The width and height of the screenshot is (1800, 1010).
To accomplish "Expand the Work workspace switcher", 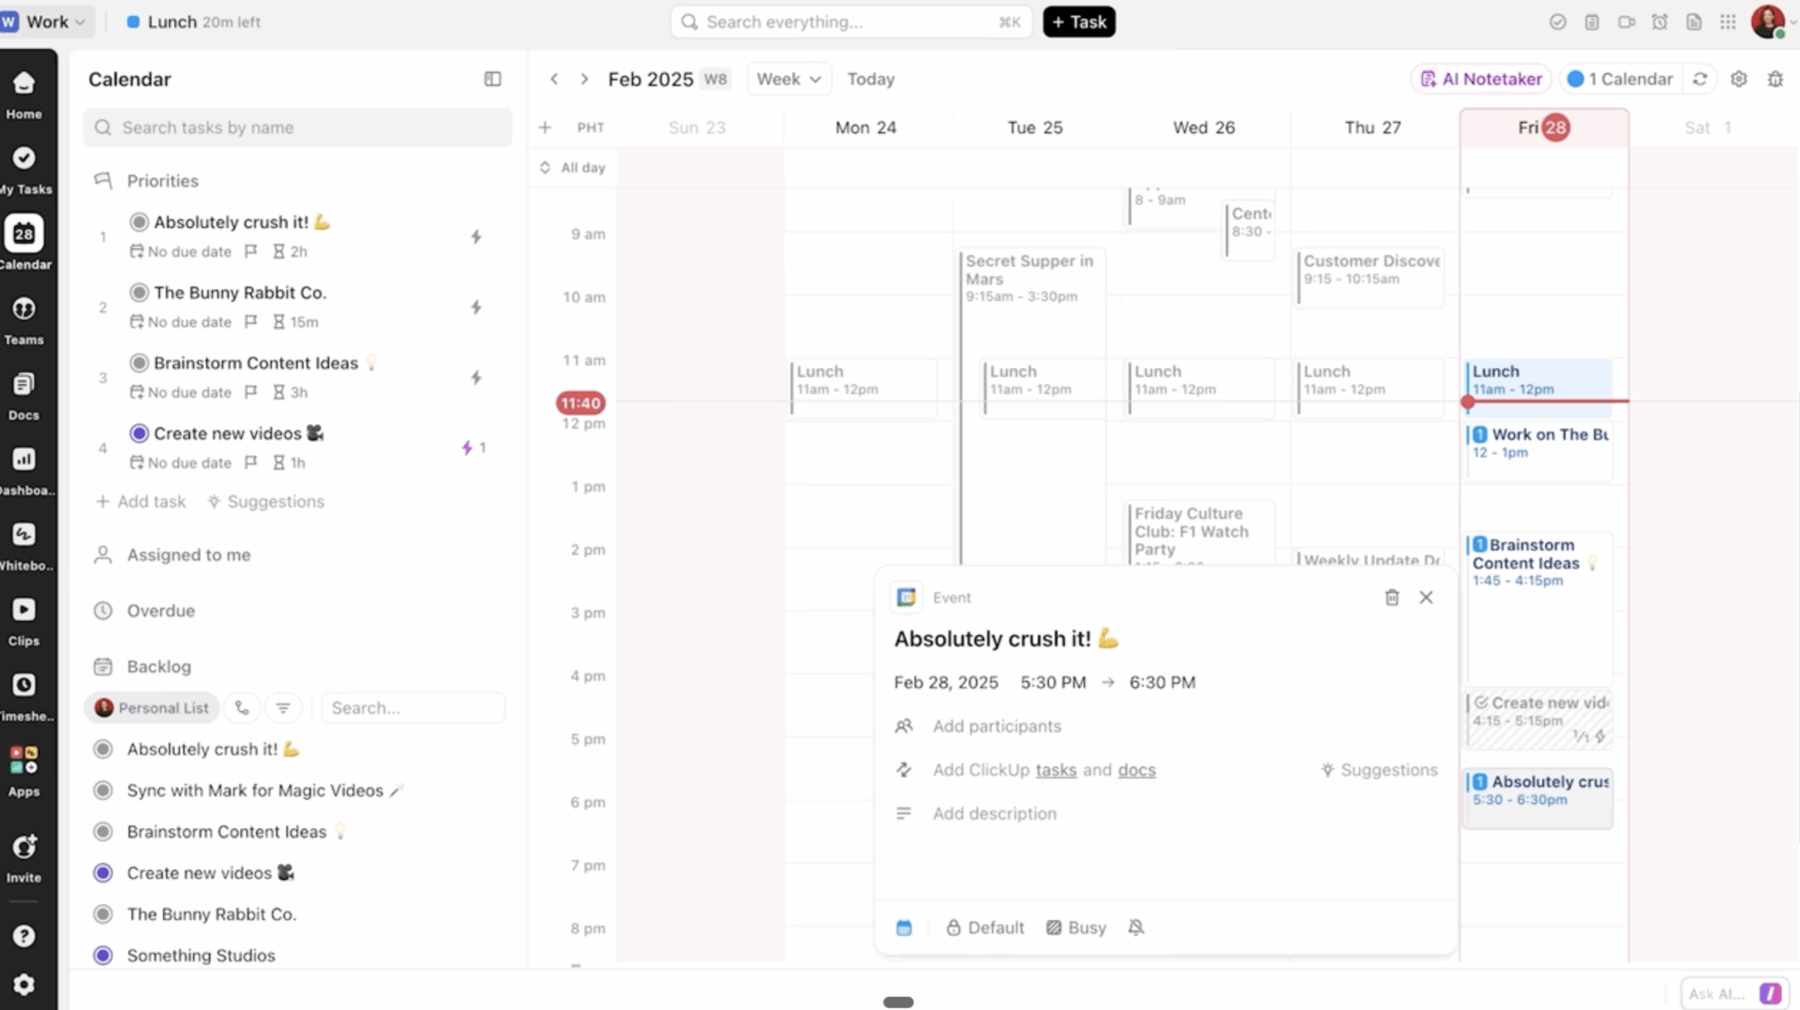I will pyautogui.click(x=47, y=22).
